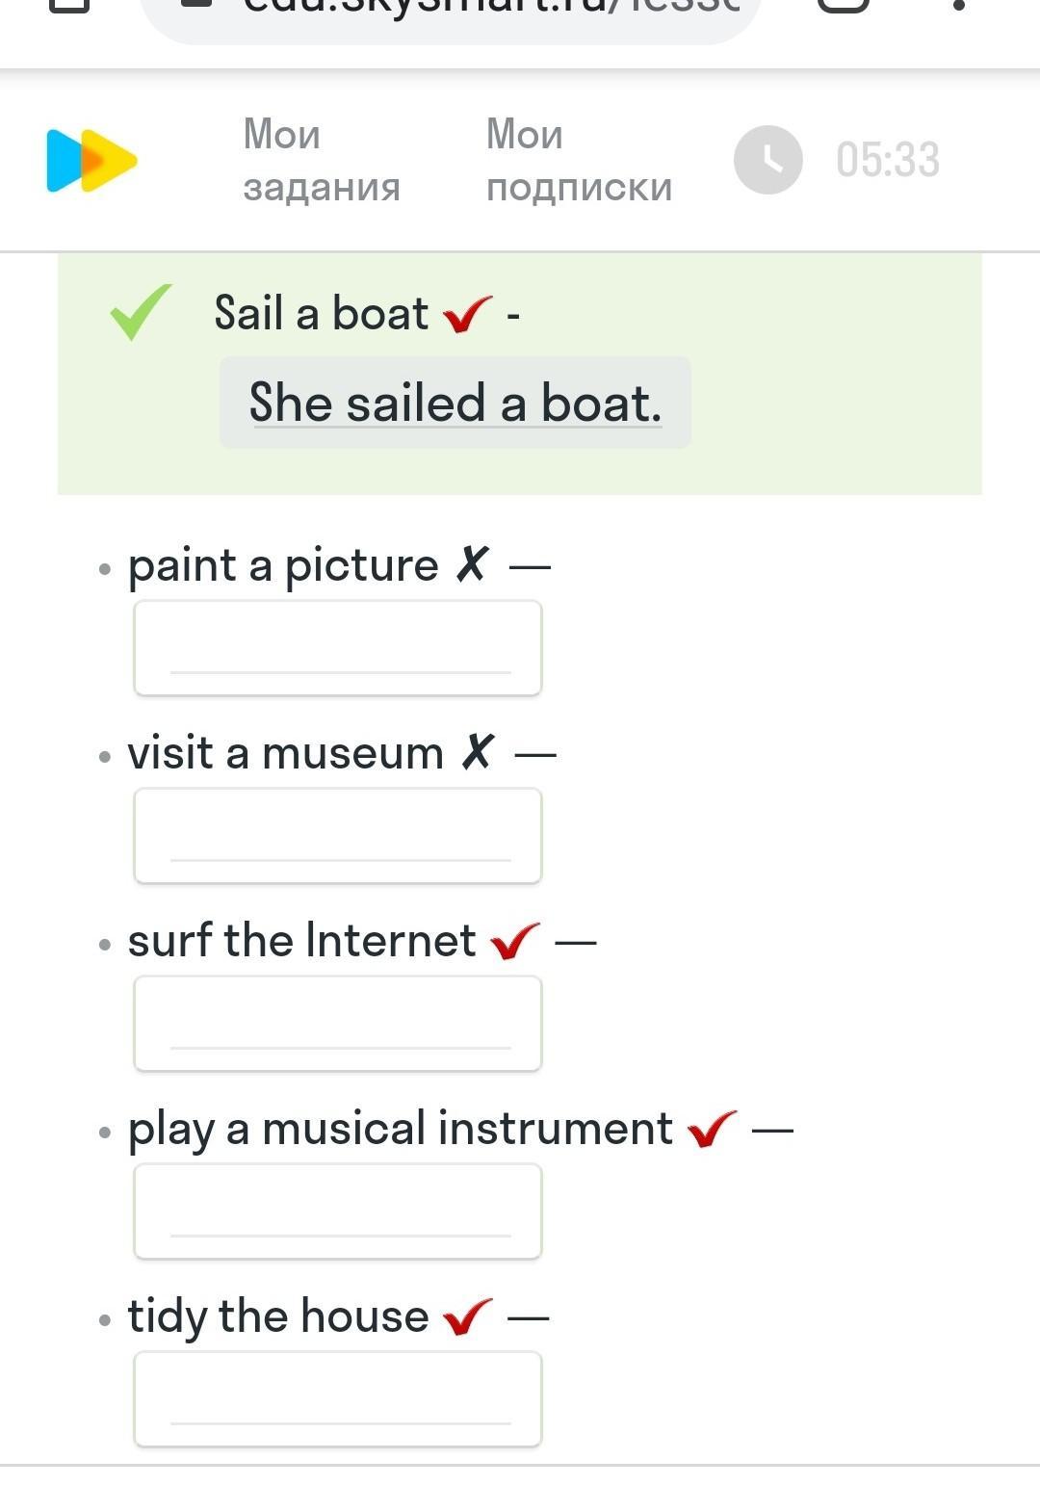Click the 05:33 timer display
The image size is (1040, 1511).
point(887,160)
